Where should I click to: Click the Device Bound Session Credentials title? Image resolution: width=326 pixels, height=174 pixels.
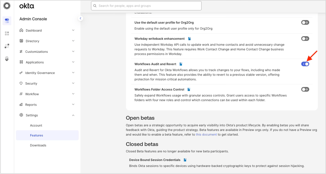pyautogui.click(x=155, y=160)
